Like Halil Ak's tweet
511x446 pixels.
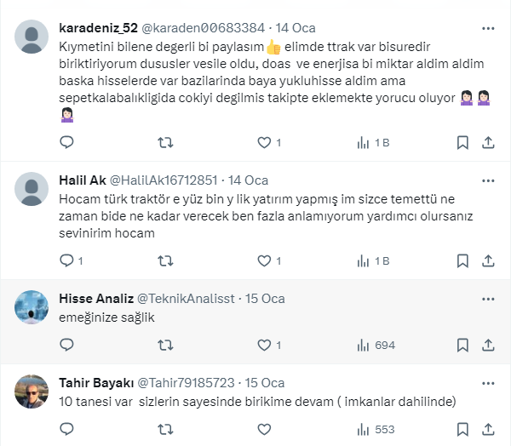coord(264,260)
